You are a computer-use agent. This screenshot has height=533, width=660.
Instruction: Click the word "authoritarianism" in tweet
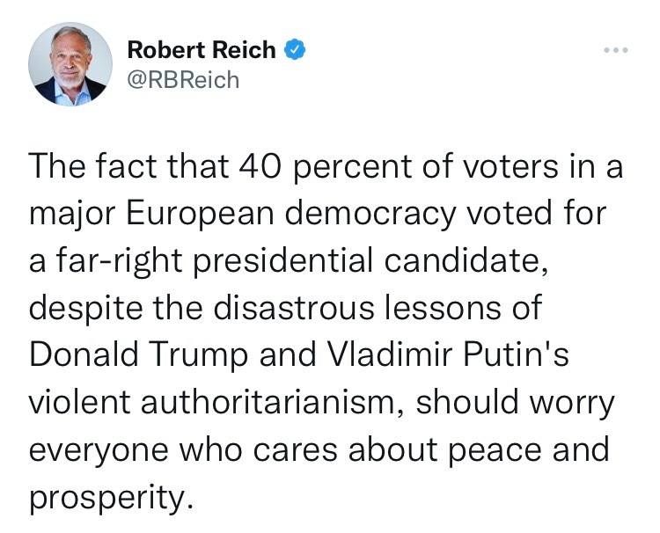(272, 402)
